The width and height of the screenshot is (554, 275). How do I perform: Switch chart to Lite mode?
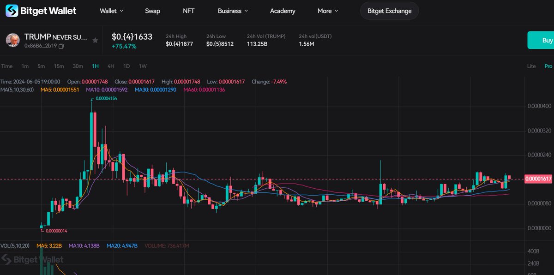point(531,66)
